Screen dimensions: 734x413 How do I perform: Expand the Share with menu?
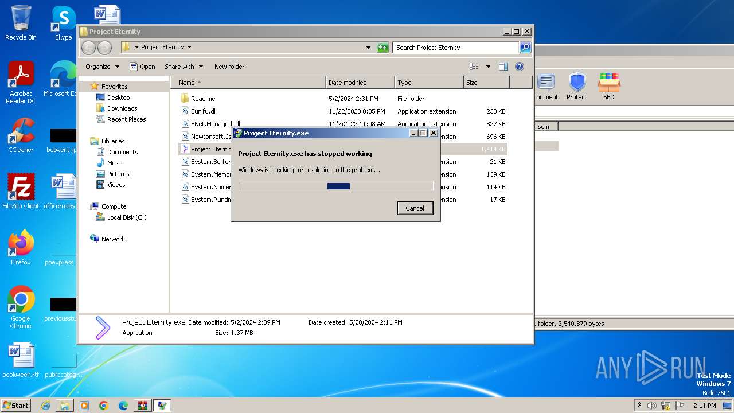183,67
